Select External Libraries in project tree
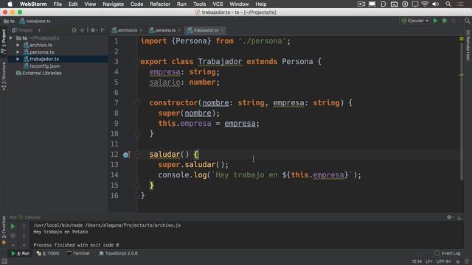 (x=39, y=73)
